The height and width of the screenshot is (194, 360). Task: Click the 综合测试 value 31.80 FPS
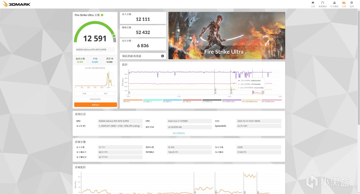click(x=259, y=152)
